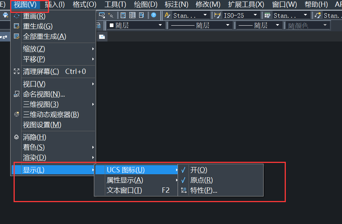Toggle UCS icon 开(O) checkmark
This screenshot has width=342, height=224.
tap(199, 170)
